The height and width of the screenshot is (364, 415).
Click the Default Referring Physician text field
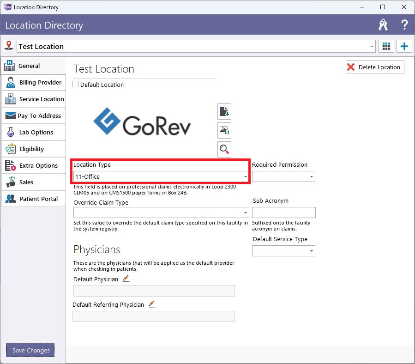pos(154,316)
